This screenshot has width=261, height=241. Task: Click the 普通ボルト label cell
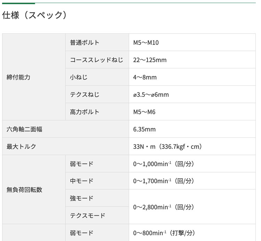coord(85,43)
